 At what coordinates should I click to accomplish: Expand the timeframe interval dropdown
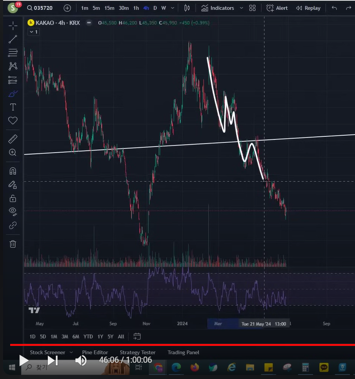[x=172, y=8]
